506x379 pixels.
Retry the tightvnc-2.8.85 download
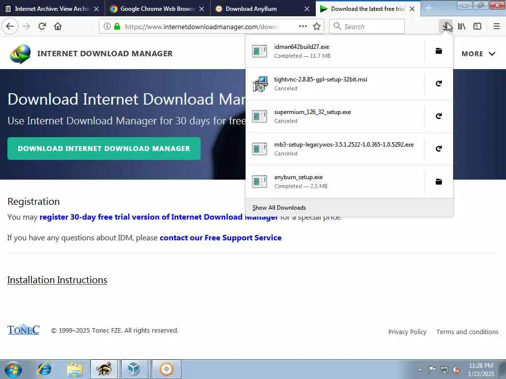click(439, 83)
